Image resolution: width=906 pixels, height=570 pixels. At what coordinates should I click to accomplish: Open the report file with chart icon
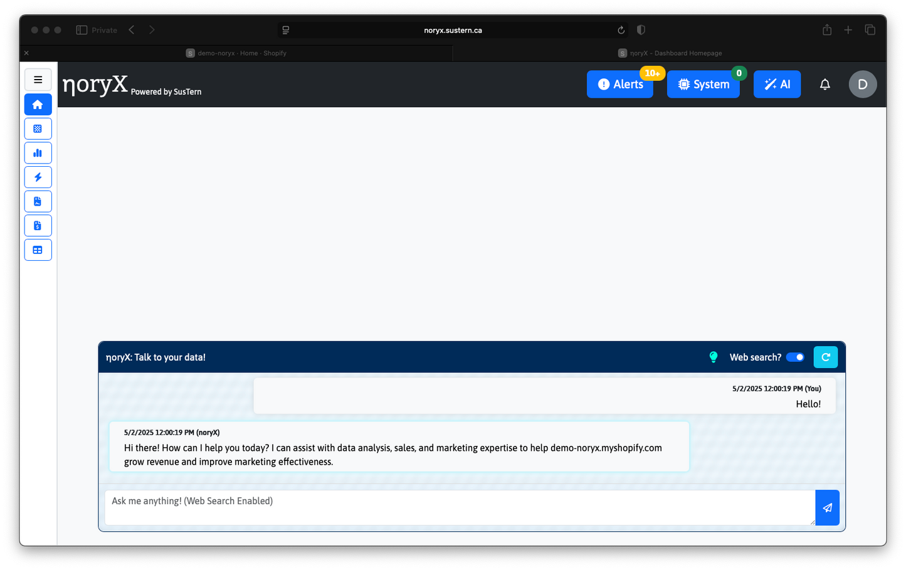pos(38,201)
